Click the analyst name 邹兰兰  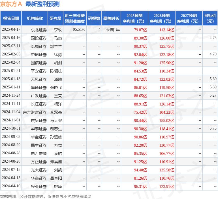pos(56,46)
